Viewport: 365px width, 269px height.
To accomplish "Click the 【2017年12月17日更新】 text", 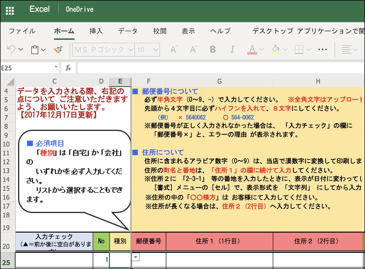I will (59, 115).
